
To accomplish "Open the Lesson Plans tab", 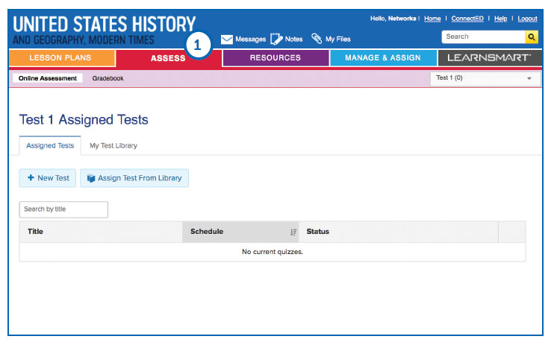I will [x=62, y=58].
